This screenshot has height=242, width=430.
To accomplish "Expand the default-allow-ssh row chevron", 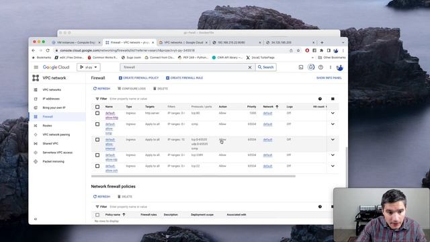I will pyautogui.click(x=333, y=166).
